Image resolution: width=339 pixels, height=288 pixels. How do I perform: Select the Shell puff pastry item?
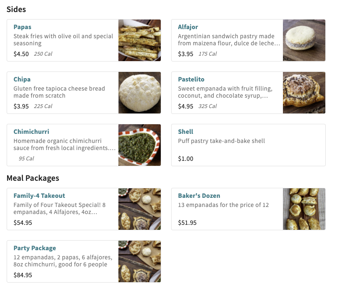coord(186,132)
